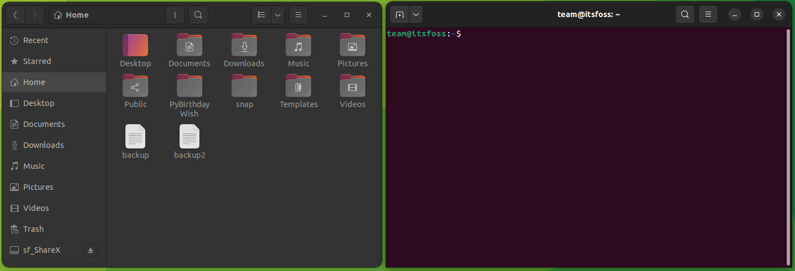Select Starred in the sidebar
The height and width of the screenshot is (271, 795).
pyautogui.click(x=37, y=61)
